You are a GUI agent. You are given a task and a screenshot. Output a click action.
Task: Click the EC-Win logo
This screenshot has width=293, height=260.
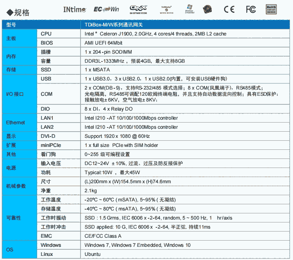coord(107,9)
